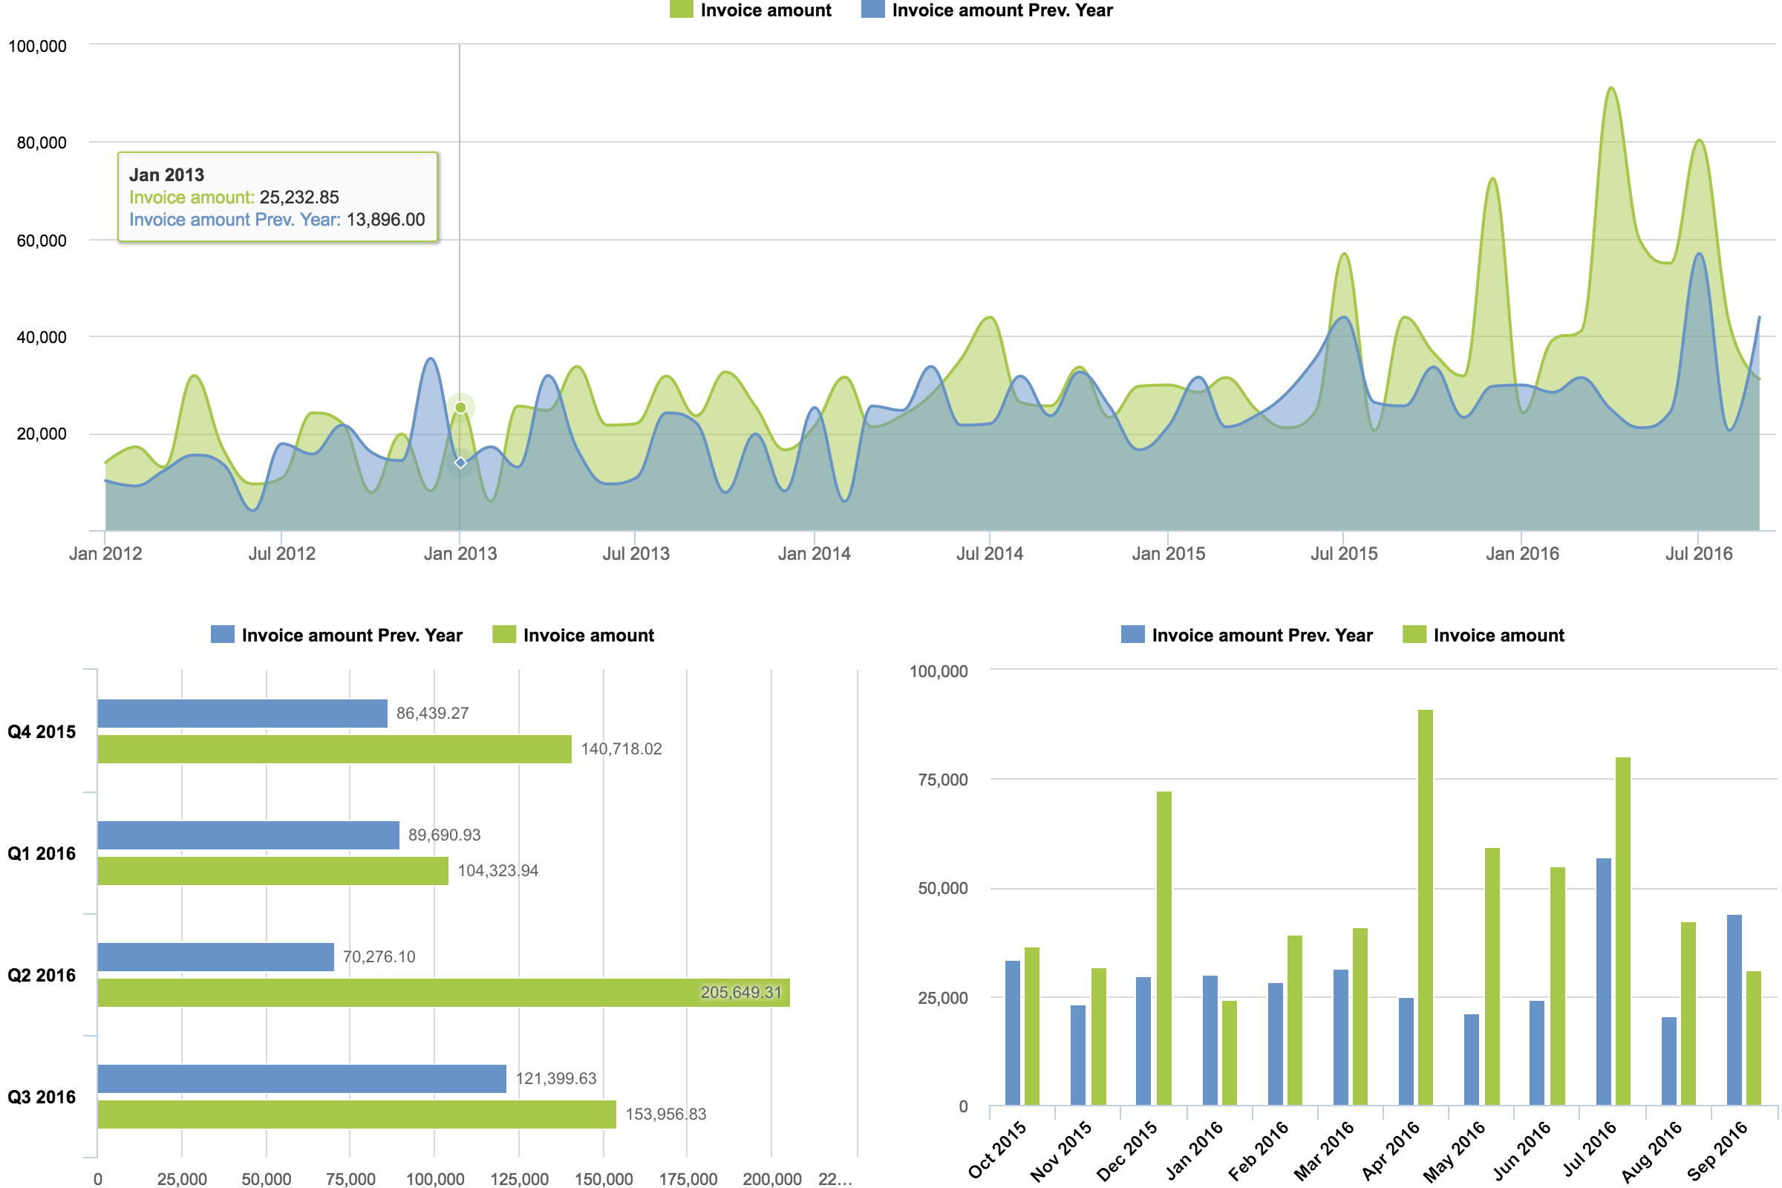
Task: Click green Invoice amount swatch in monthly column legend
Action: (1414, 634)
